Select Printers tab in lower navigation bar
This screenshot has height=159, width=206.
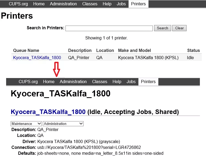[x=148, y=81]
